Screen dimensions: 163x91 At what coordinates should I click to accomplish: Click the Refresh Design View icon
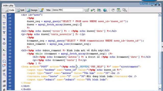[113, 10]
